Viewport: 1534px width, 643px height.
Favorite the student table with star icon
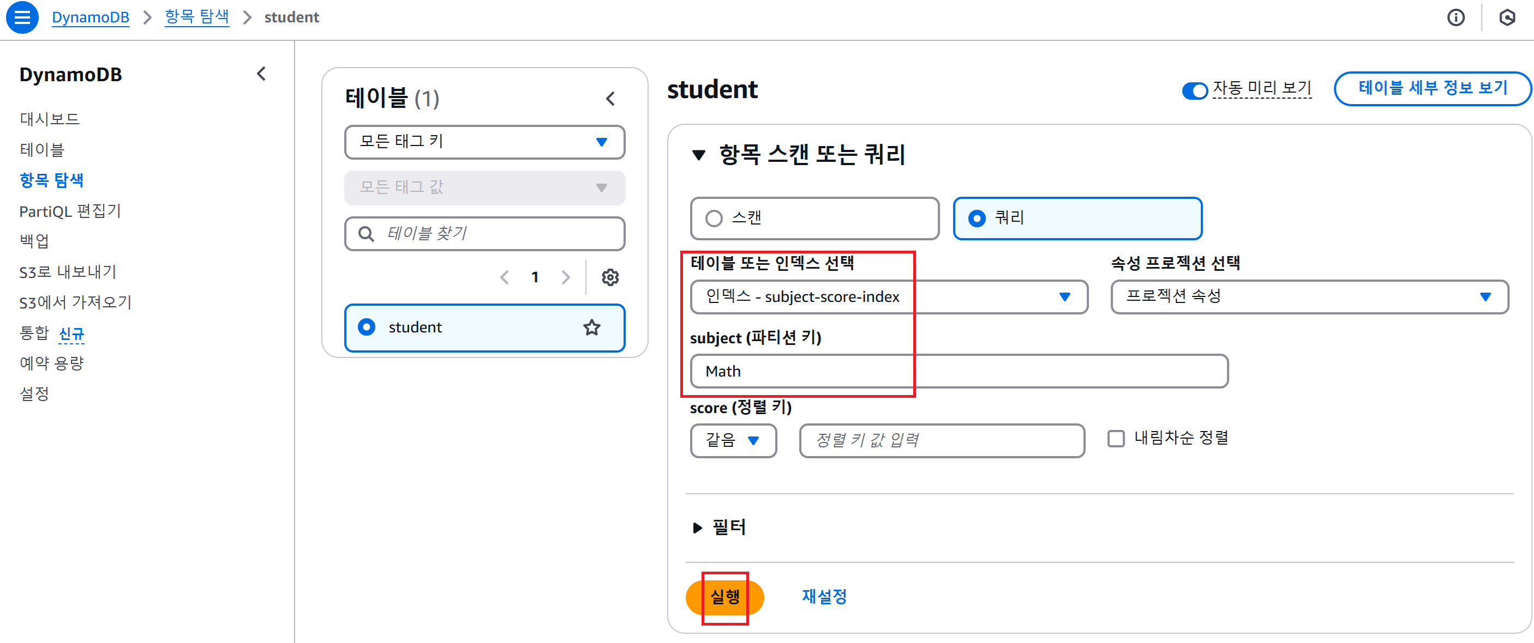pos(591,327)
